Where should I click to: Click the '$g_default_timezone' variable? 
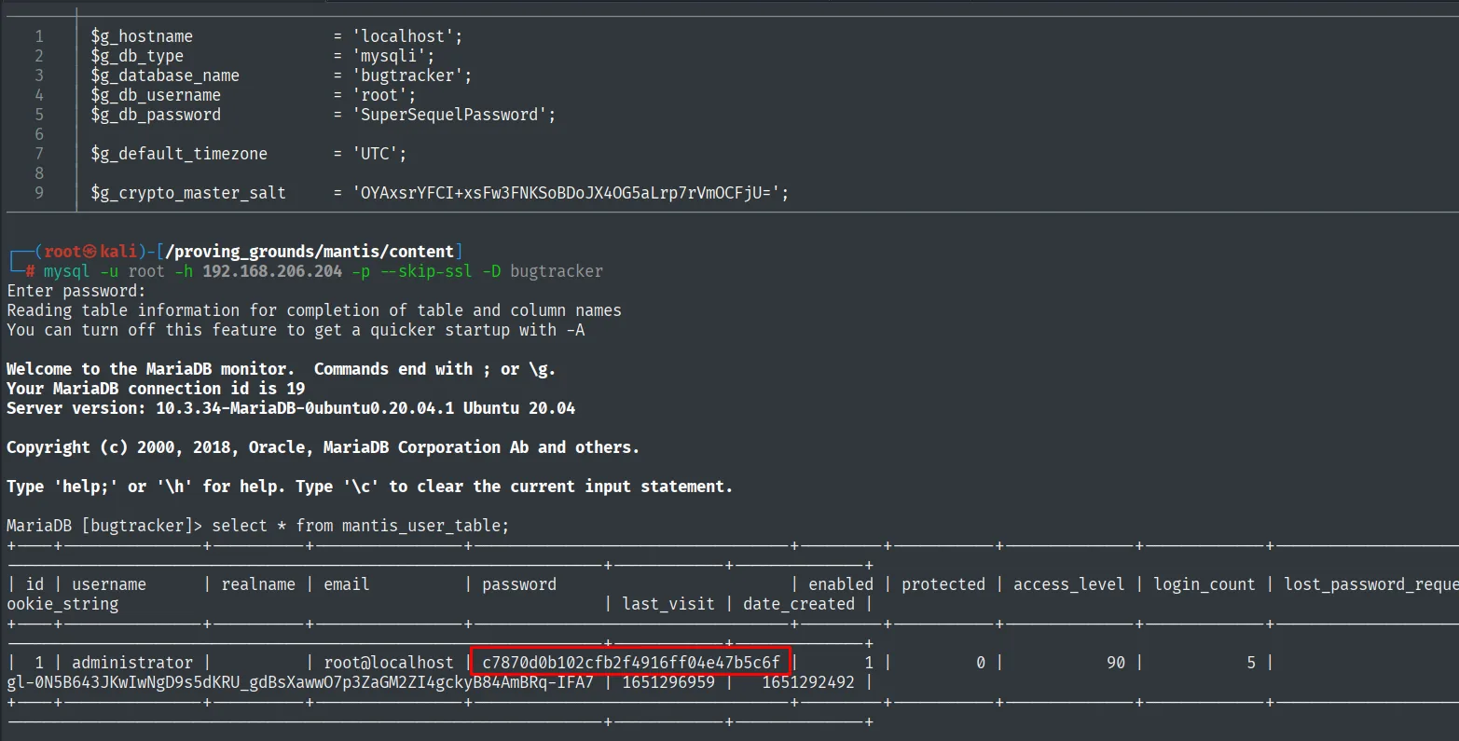coord(179,154)
